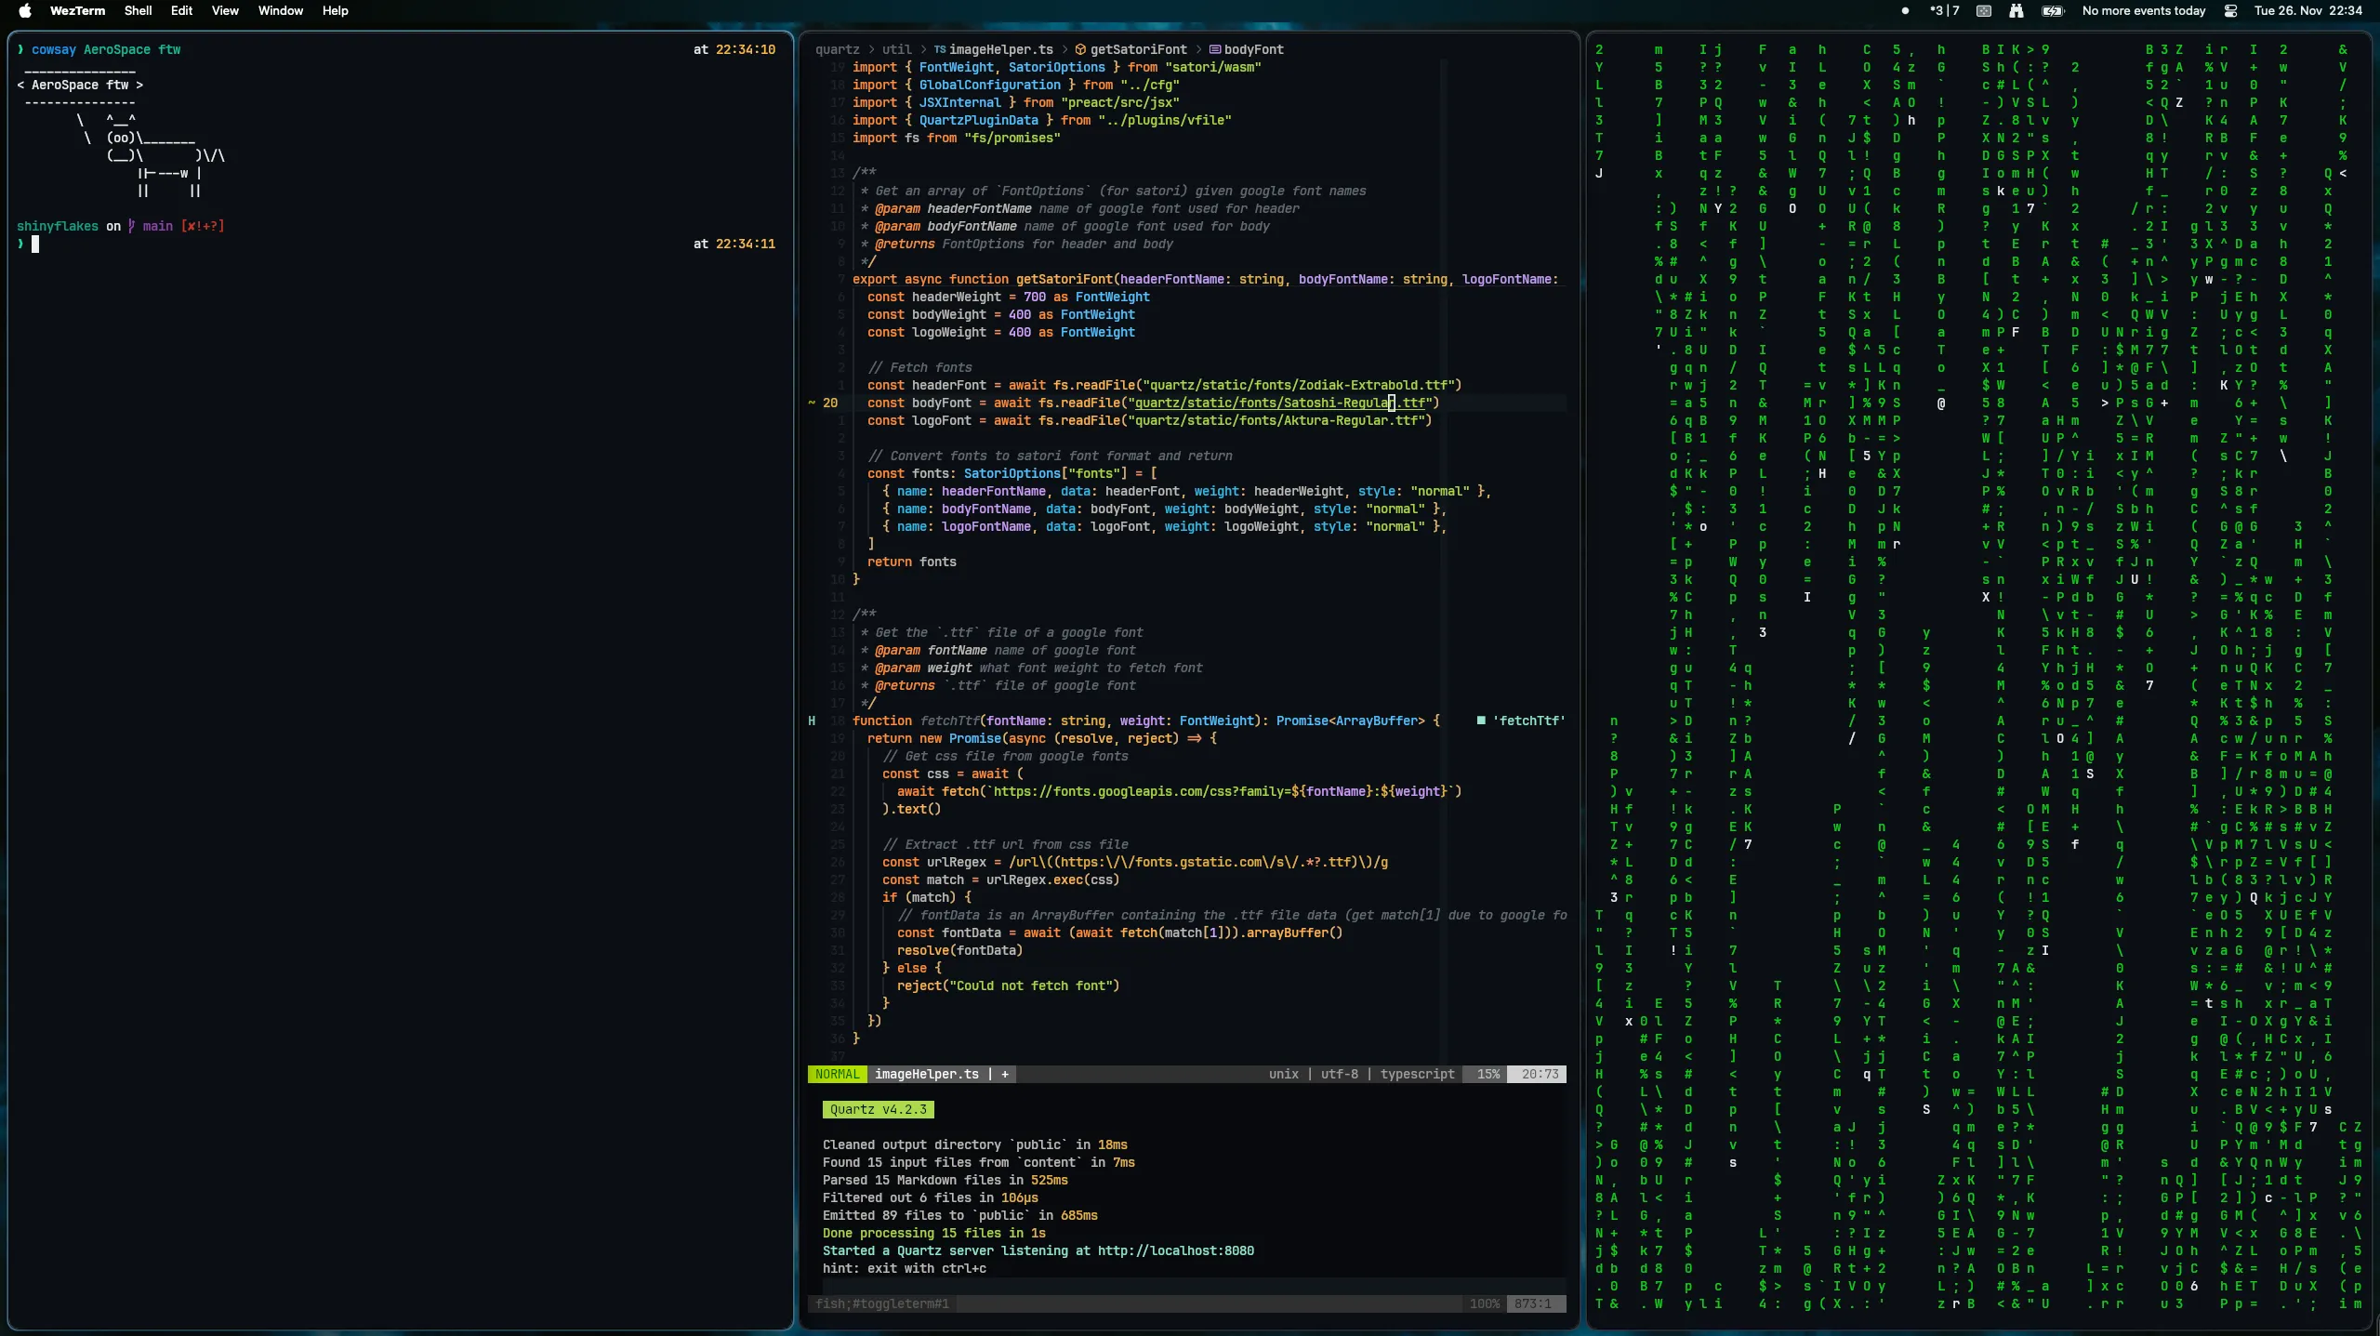
Task: Click the imageHelper.ts buffer in statusline
Action: point(926,1074)
